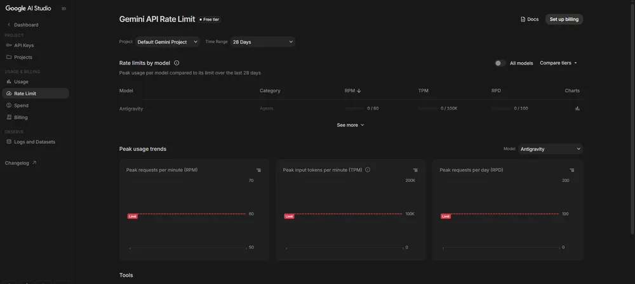Click the Model column header

click(x=126, y=91)
